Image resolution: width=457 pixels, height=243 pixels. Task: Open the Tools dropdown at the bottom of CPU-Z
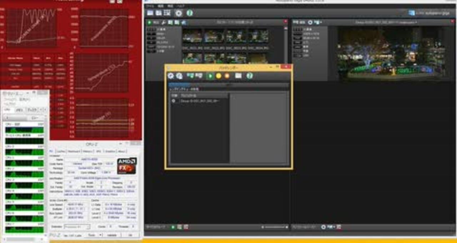click(96, 234)
